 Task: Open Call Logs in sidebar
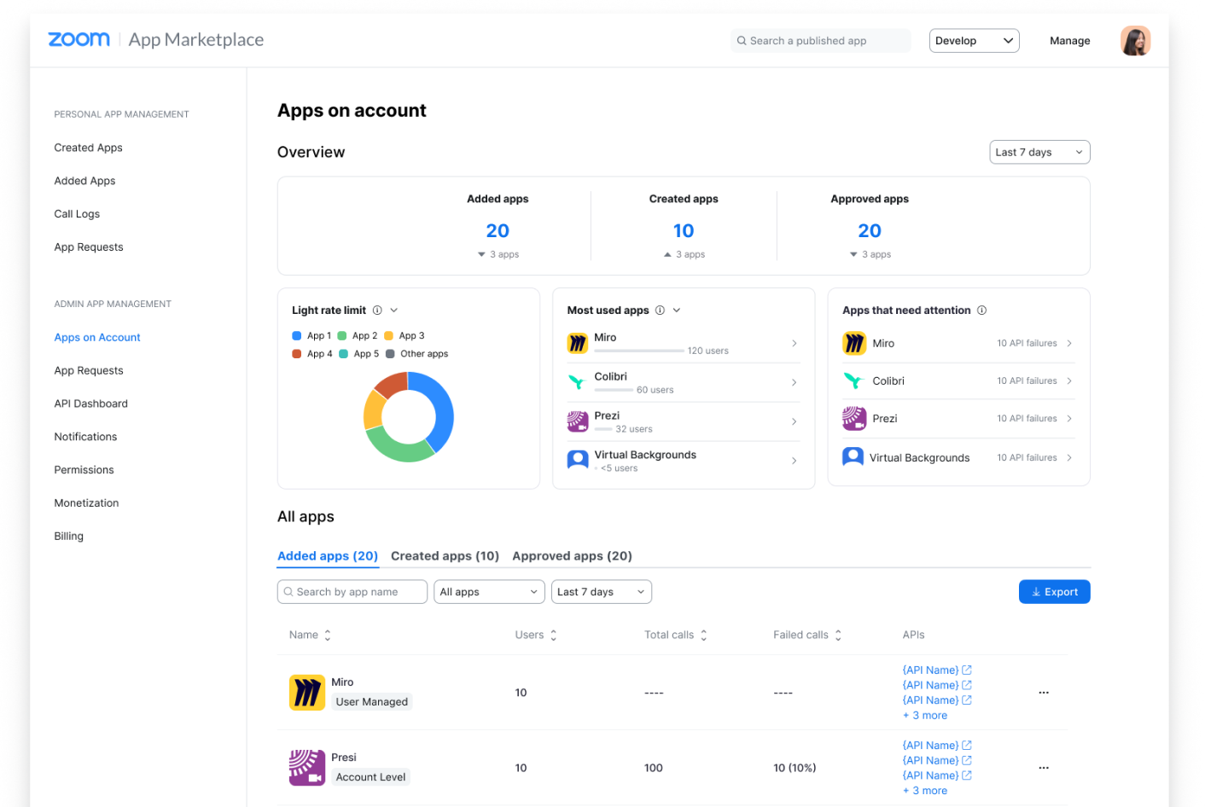click(x=77, y=214)
